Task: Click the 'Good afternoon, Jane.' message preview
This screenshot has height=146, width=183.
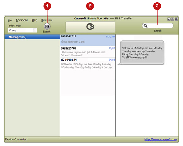Action: [x=73, y=42]
